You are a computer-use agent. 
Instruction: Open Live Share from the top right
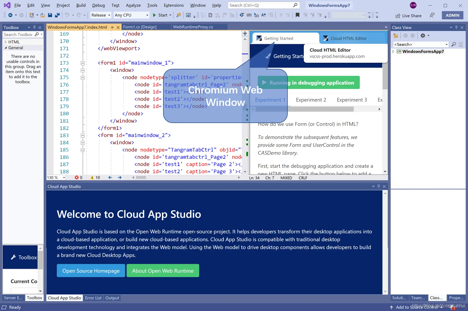click(408, 15)
